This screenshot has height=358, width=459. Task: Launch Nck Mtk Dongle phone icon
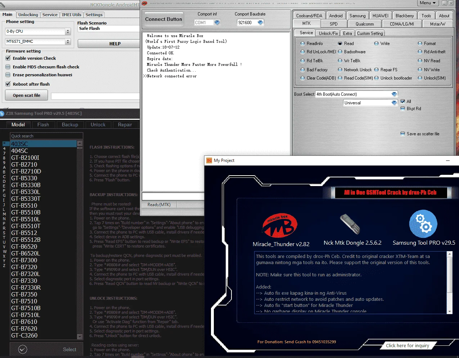pyautogui.click(x=350, y=224)
